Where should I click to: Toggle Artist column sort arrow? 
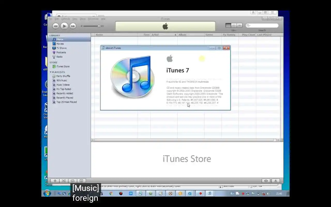pyautogui.click(x=175, y=35)
